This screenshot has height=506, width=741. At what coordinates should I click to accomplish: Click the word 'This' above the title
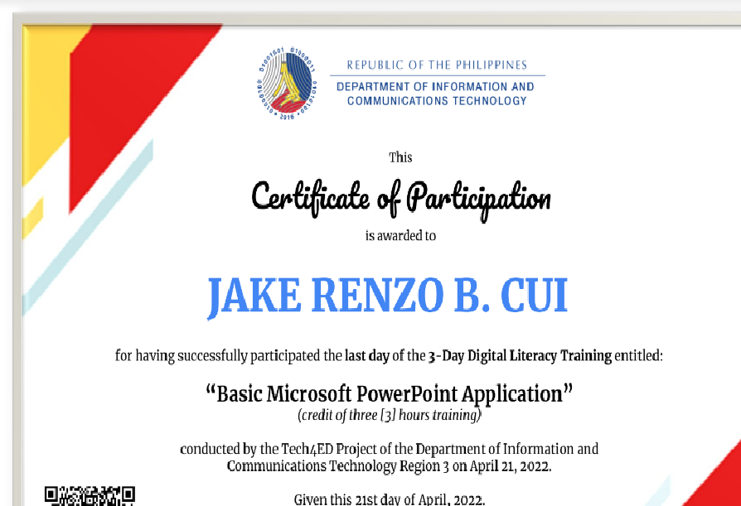pos(400,157)
